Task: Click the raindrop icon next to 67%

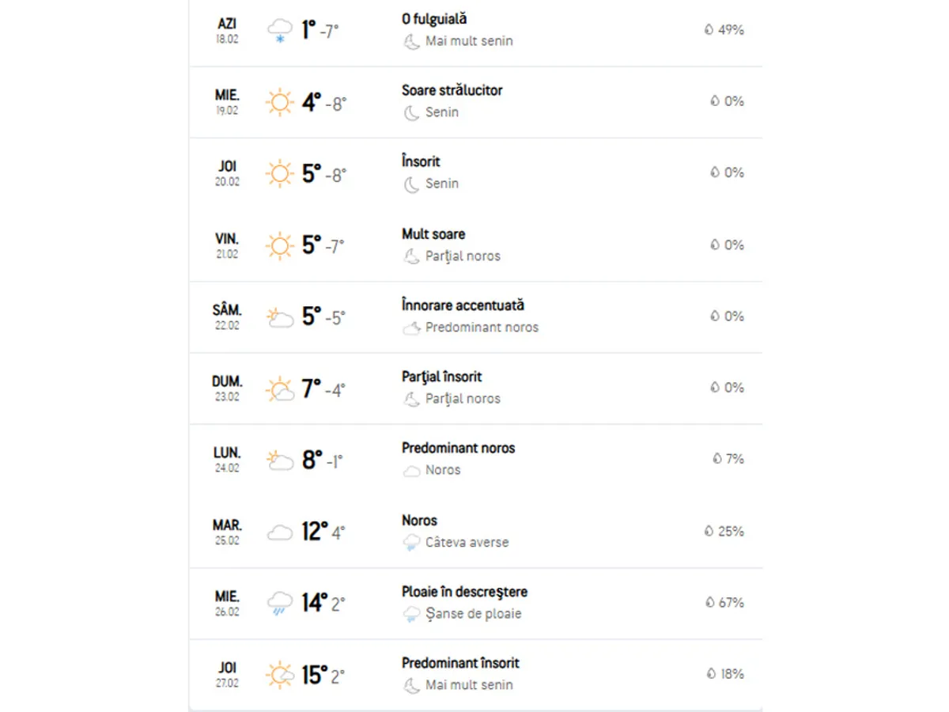Action: click(x=709, y=603)
